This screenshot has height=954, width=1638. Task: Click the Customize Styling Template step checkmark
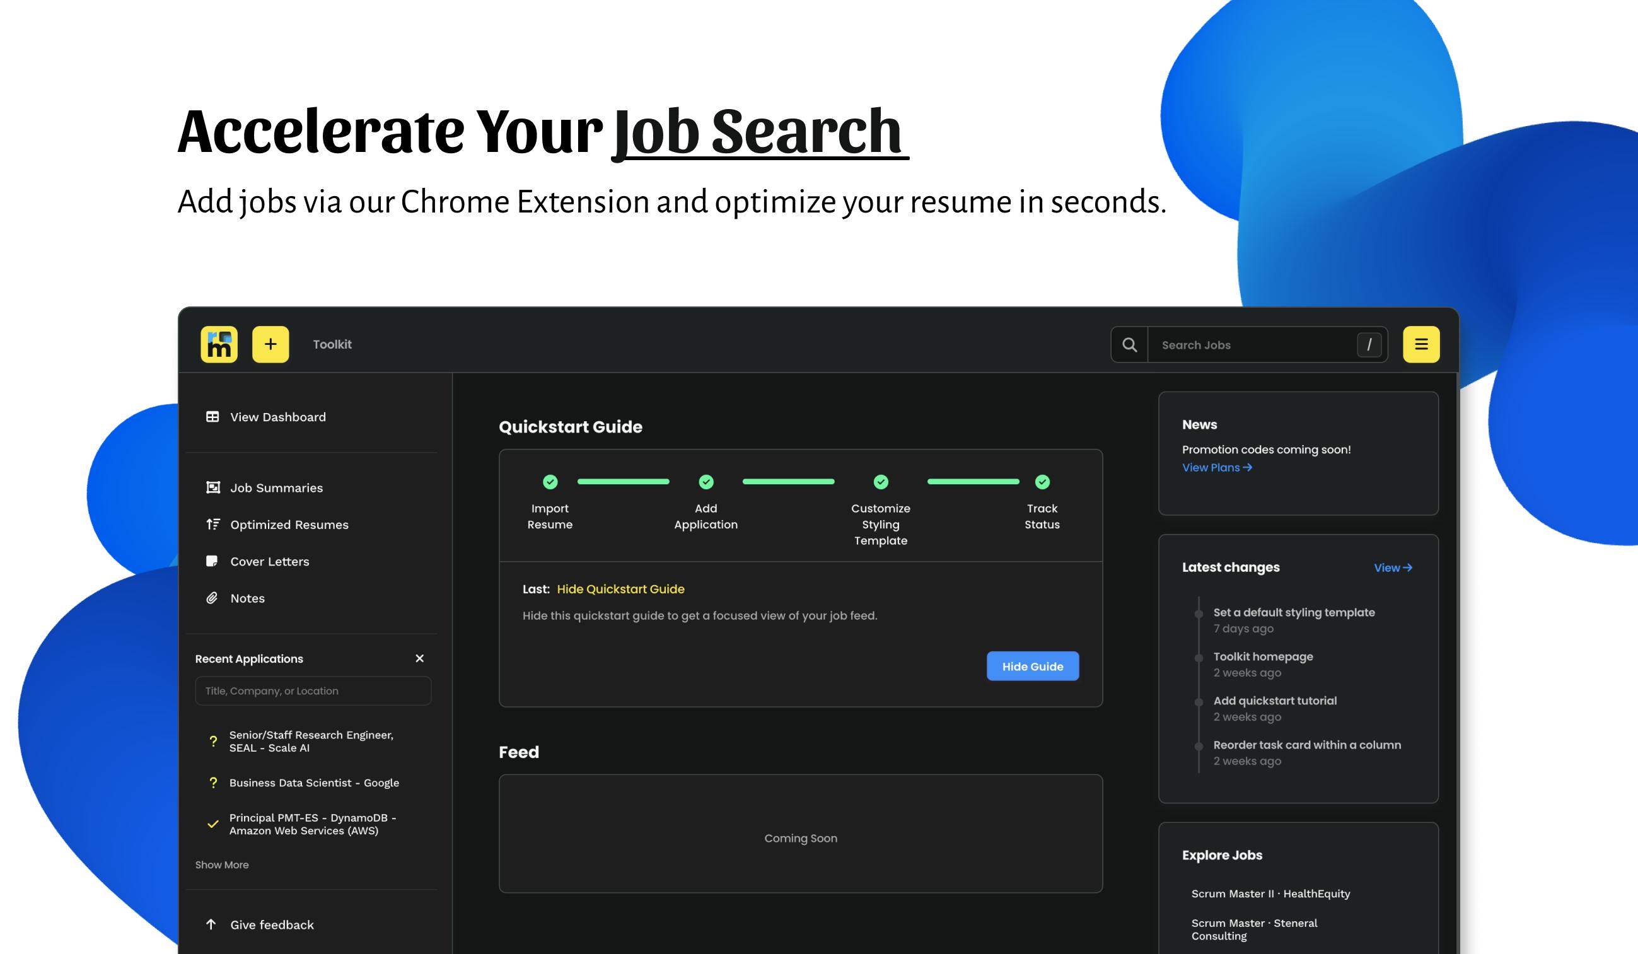click(x=881, y=482)
